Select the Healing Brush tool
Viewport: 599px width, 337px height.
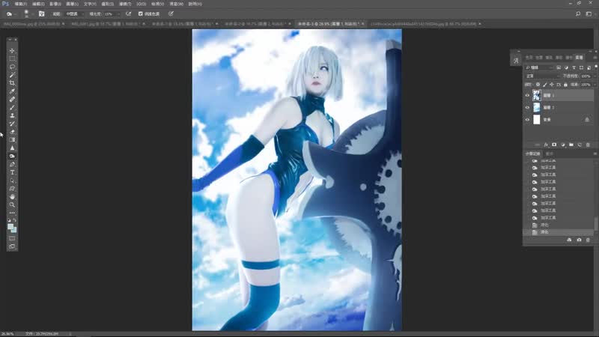12,100
